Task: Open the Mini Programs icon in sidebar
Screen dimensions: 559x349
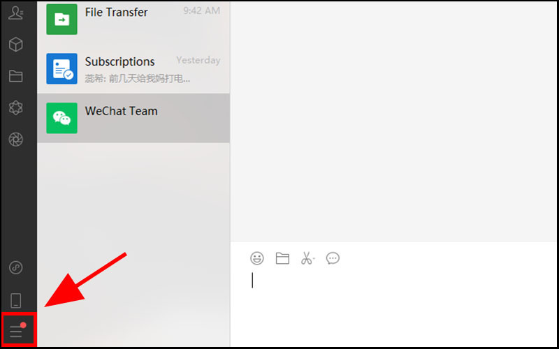Action: 15,267
